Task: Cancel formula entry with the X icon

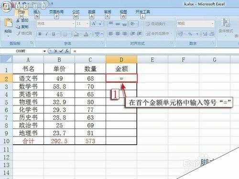Action: pos(55,51)
